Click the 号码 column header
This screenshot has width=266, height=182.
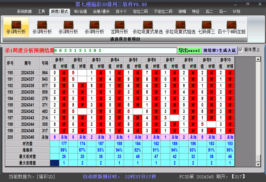pyautogui.click(x=45, y=63)
